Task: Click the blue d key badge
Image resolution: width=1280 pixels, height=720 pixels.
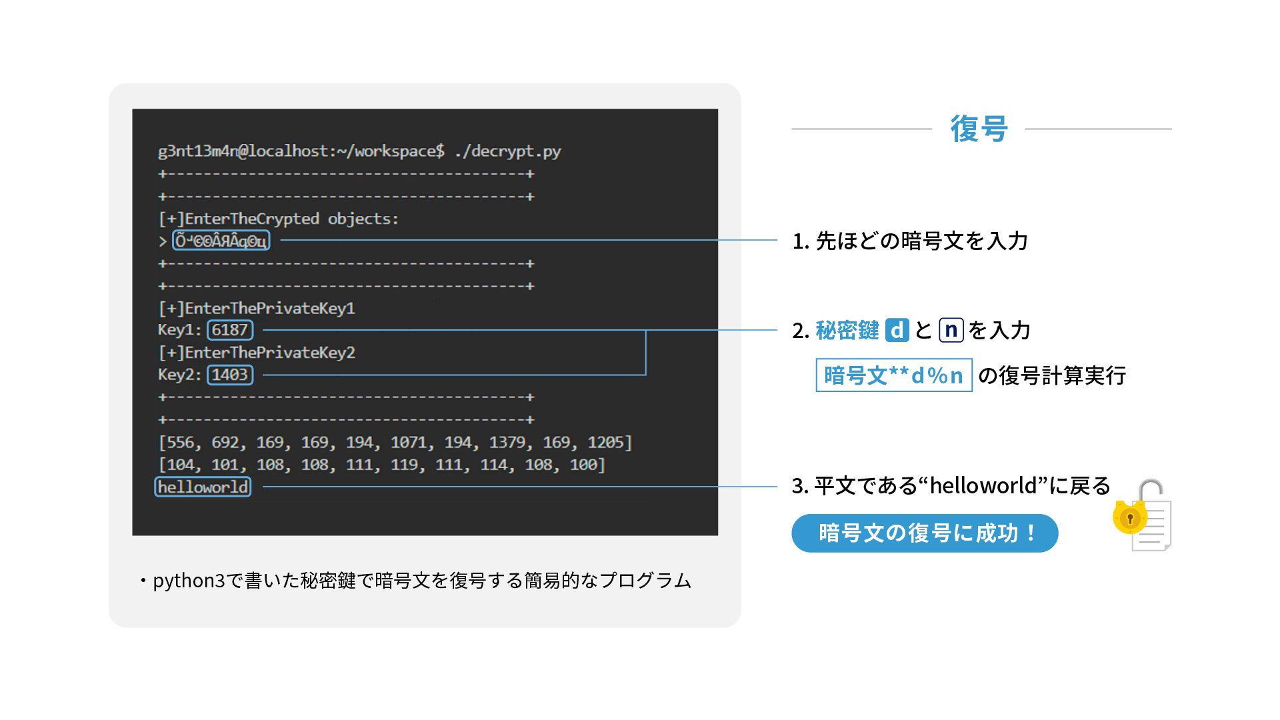Action: pos(897,330)
